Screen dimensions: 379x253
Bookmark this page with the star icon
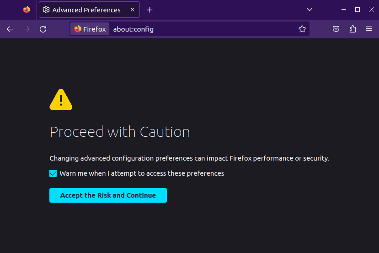point(302,29)
